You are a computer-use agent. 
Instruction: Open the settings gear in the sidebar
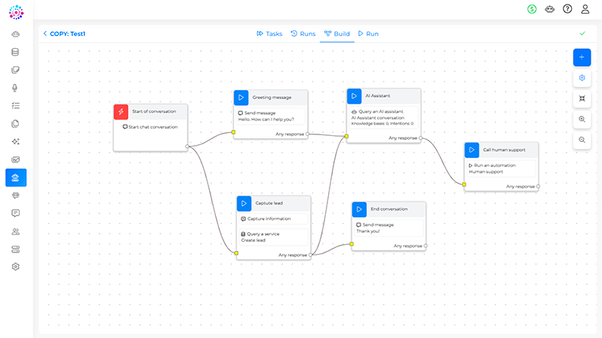tap(15, 267)
